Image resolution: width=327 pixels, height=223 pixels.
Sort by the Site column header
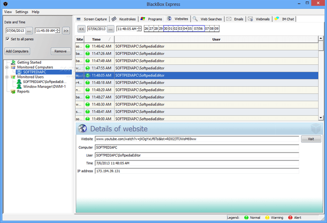[x=80, y=39]
